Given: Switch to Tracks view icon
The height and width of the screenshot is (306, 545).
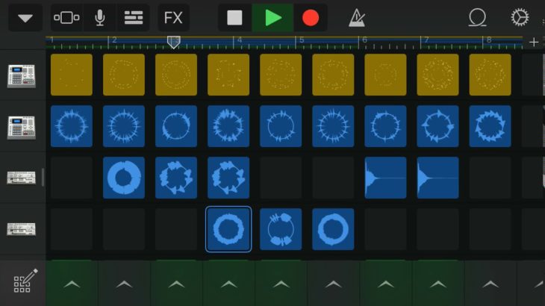Looking at the screenshot, I should 134,18.
